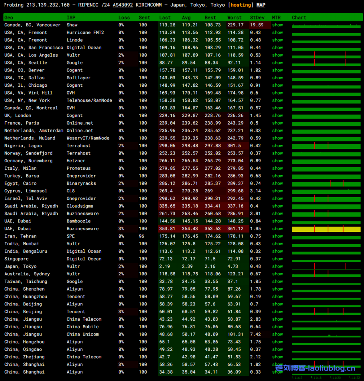Click the Avg column header

[186, 17]
